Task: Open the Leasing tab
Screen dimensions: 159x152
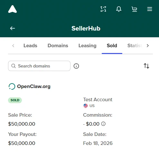Action: pos(88,46)
